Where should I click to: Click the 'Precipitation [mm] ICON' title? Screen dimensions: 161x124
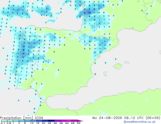[x=22, y=118]
